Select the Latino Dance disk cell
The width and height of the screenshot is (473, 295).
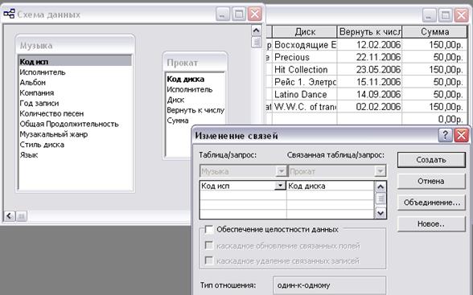305,94
